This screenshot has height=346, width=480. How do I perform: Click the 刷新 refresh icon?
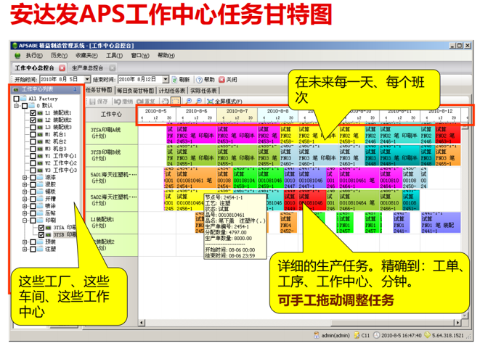174,80
